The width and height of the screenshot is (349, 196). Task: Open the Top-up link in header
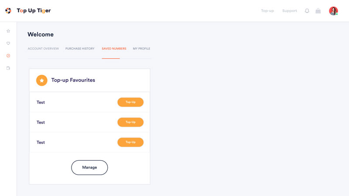pyautogui.click(x=267, y=11)
